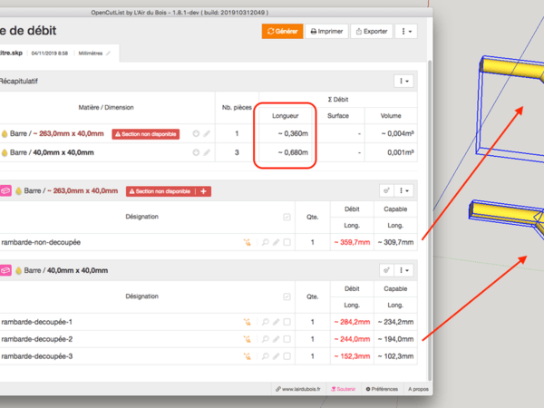
Task: Open options dropdown for 40,0mm x 40,0mm group
Action: [x=404, y=270]
